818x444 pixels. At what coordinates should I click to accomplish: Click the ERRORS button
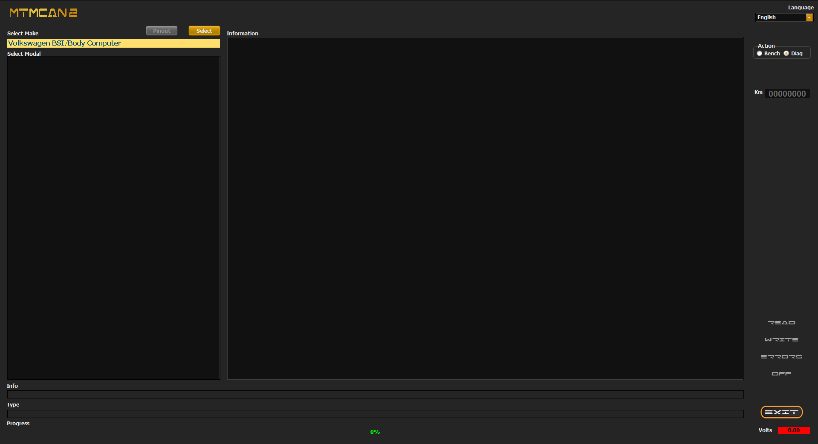(x=781, y=357)
